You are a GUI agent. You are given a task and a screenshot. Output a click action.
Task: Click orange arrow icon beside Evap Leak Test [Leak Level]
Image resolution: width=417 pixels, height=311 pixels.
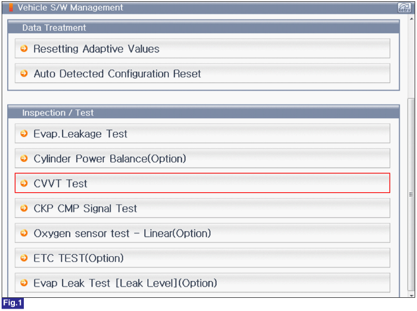pos(24,282)
